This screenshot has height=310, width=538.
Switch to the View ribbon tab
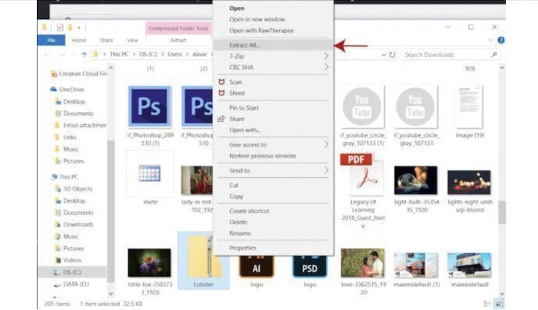tap(132, 41)
